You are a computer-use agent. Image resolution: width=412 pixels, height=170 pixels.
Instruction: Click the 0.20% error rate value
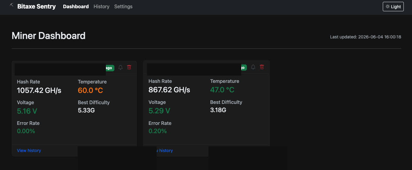tap(158, 131)
